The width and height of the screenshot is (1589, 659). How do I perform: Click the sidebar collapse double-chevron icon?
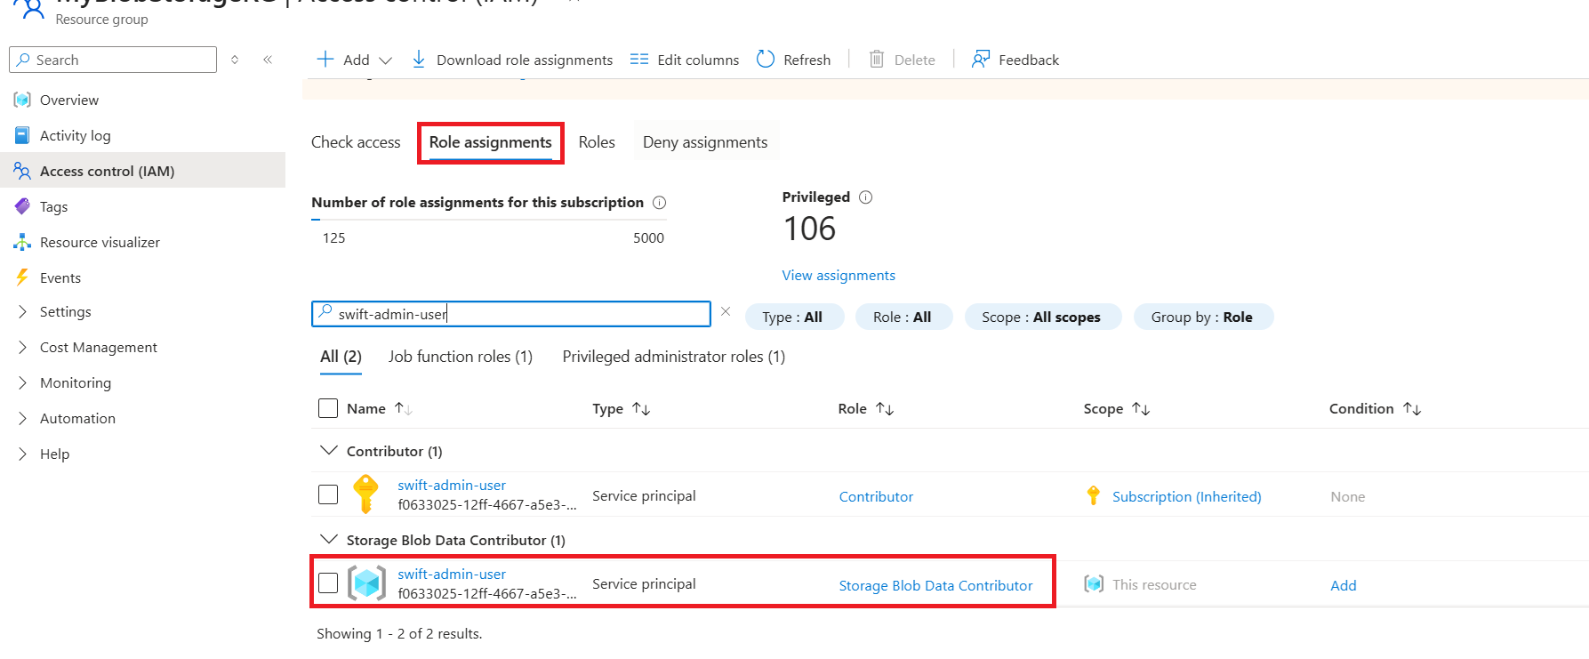coord(268,60)
